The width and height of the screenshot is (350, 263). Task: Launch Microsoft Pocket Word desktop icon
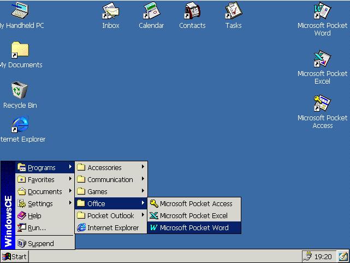pyautogui.click(x=322, y=10)
